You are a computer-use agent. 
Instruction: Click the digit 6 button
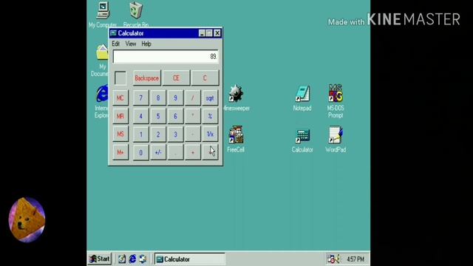175,116
